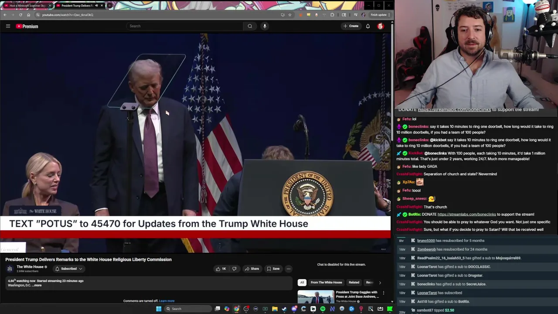Share the video

252,269
